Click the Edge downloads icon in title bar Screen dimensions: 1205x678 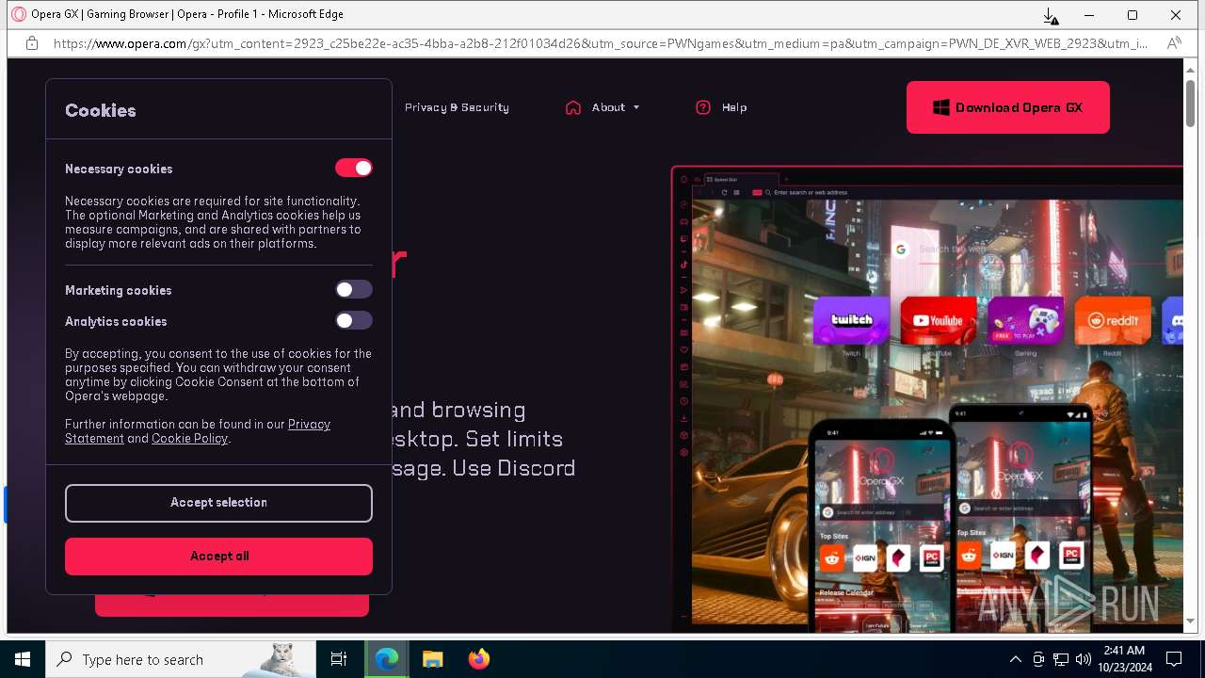click(1051, 15)
